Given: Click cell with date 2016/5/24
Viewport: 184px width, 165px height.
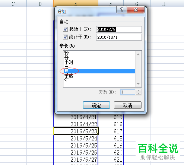Looking at the screenshot, I should tap(76, 138).
